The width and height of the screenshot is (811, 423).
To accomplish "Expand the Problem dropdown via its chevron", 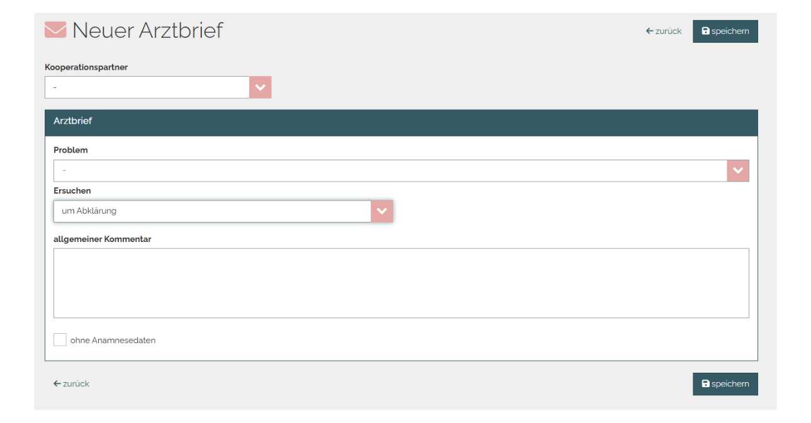I will pyautogui.click(x=738, y=170).
